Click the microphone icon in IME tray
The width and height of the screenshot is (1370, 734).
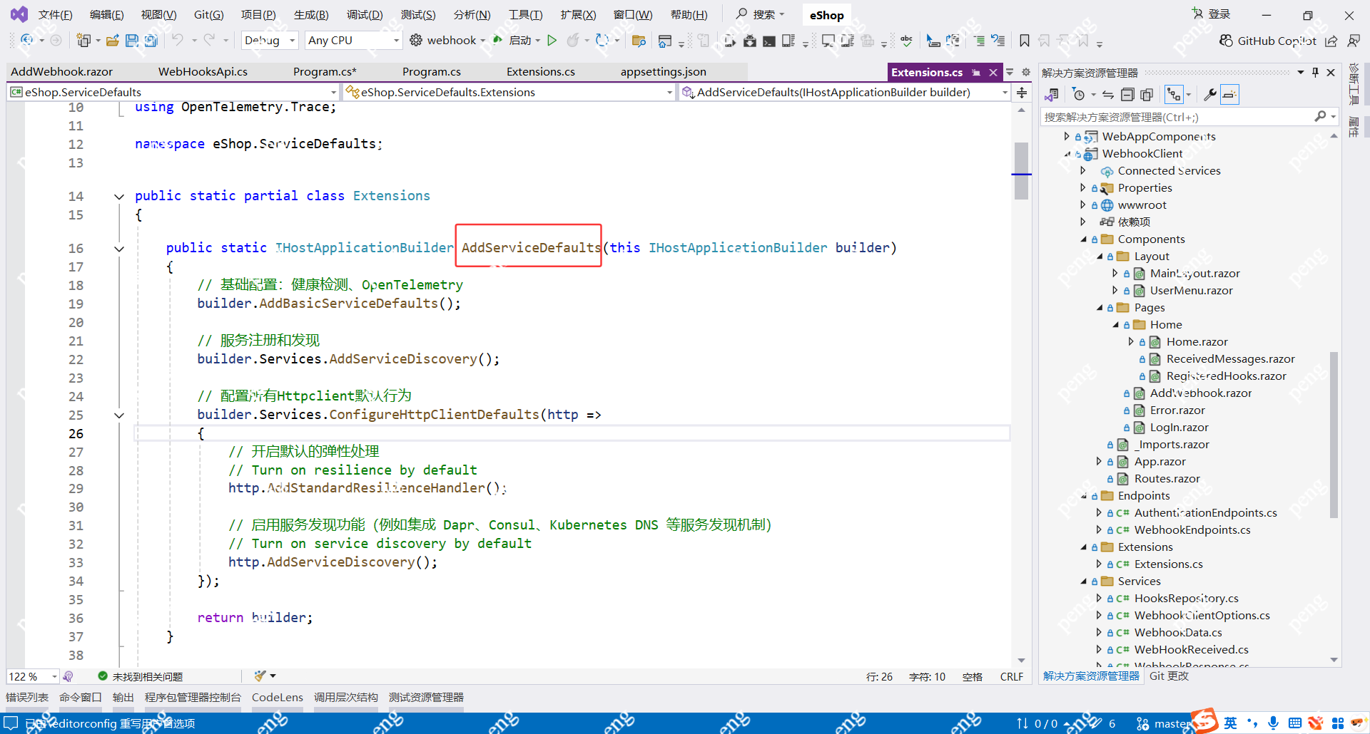click(1273, 723)
